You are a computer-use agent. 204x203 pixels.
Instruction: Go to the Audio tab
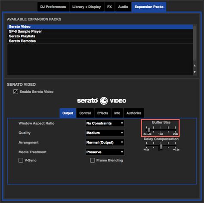point(123,7)
